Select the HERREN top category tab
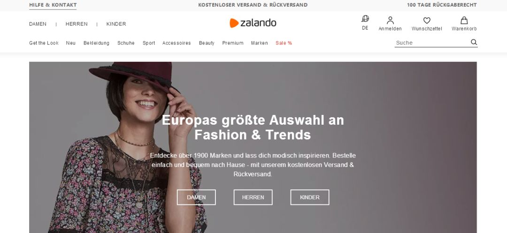The image size is (507, 233). pos(77,24)
